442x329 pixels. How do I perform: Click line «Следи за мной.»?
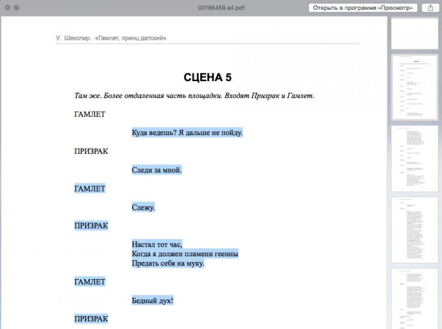click(x=157, y=170)
